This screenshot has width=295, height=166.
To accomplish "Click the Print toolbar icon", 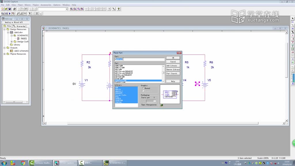I will [14, 9].
